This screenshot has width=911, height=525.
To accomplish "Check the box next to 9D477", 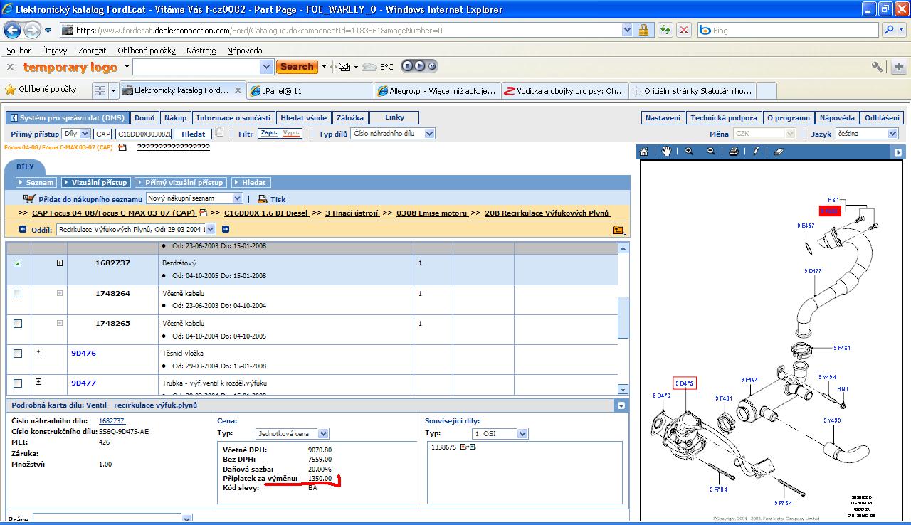I will pos(18,383).
